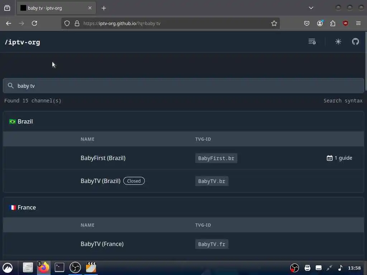Screen dimensions: 367x275
Task: Click the network plug tray icon
Action: coord(329,268)
